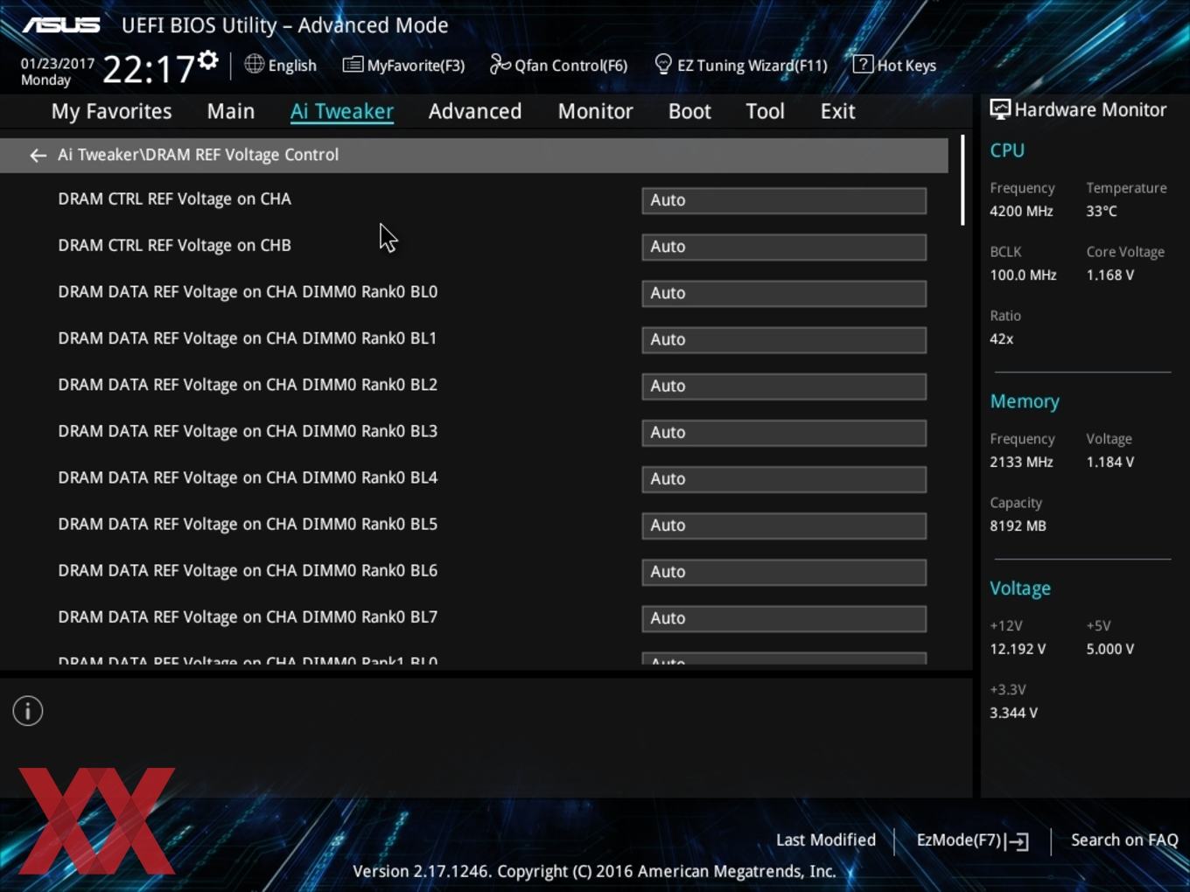The width and height of the screenshot is (1190, 892).
Task: Click the settings gear next to clock
Action: tap(207, 60)
